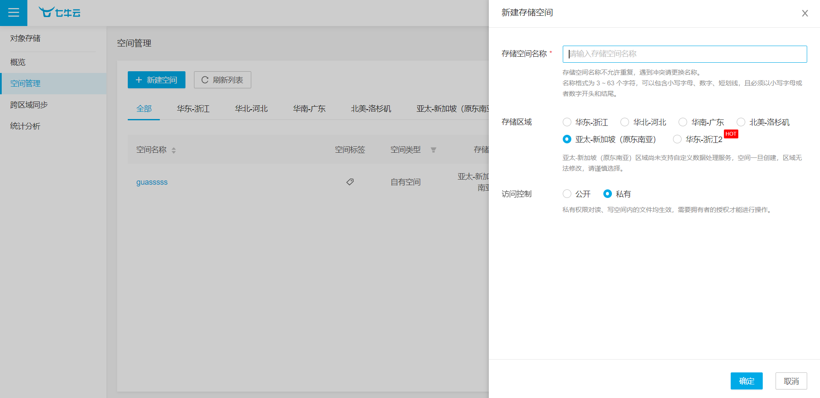Select 华东-浙江 storage region radio

567,122
